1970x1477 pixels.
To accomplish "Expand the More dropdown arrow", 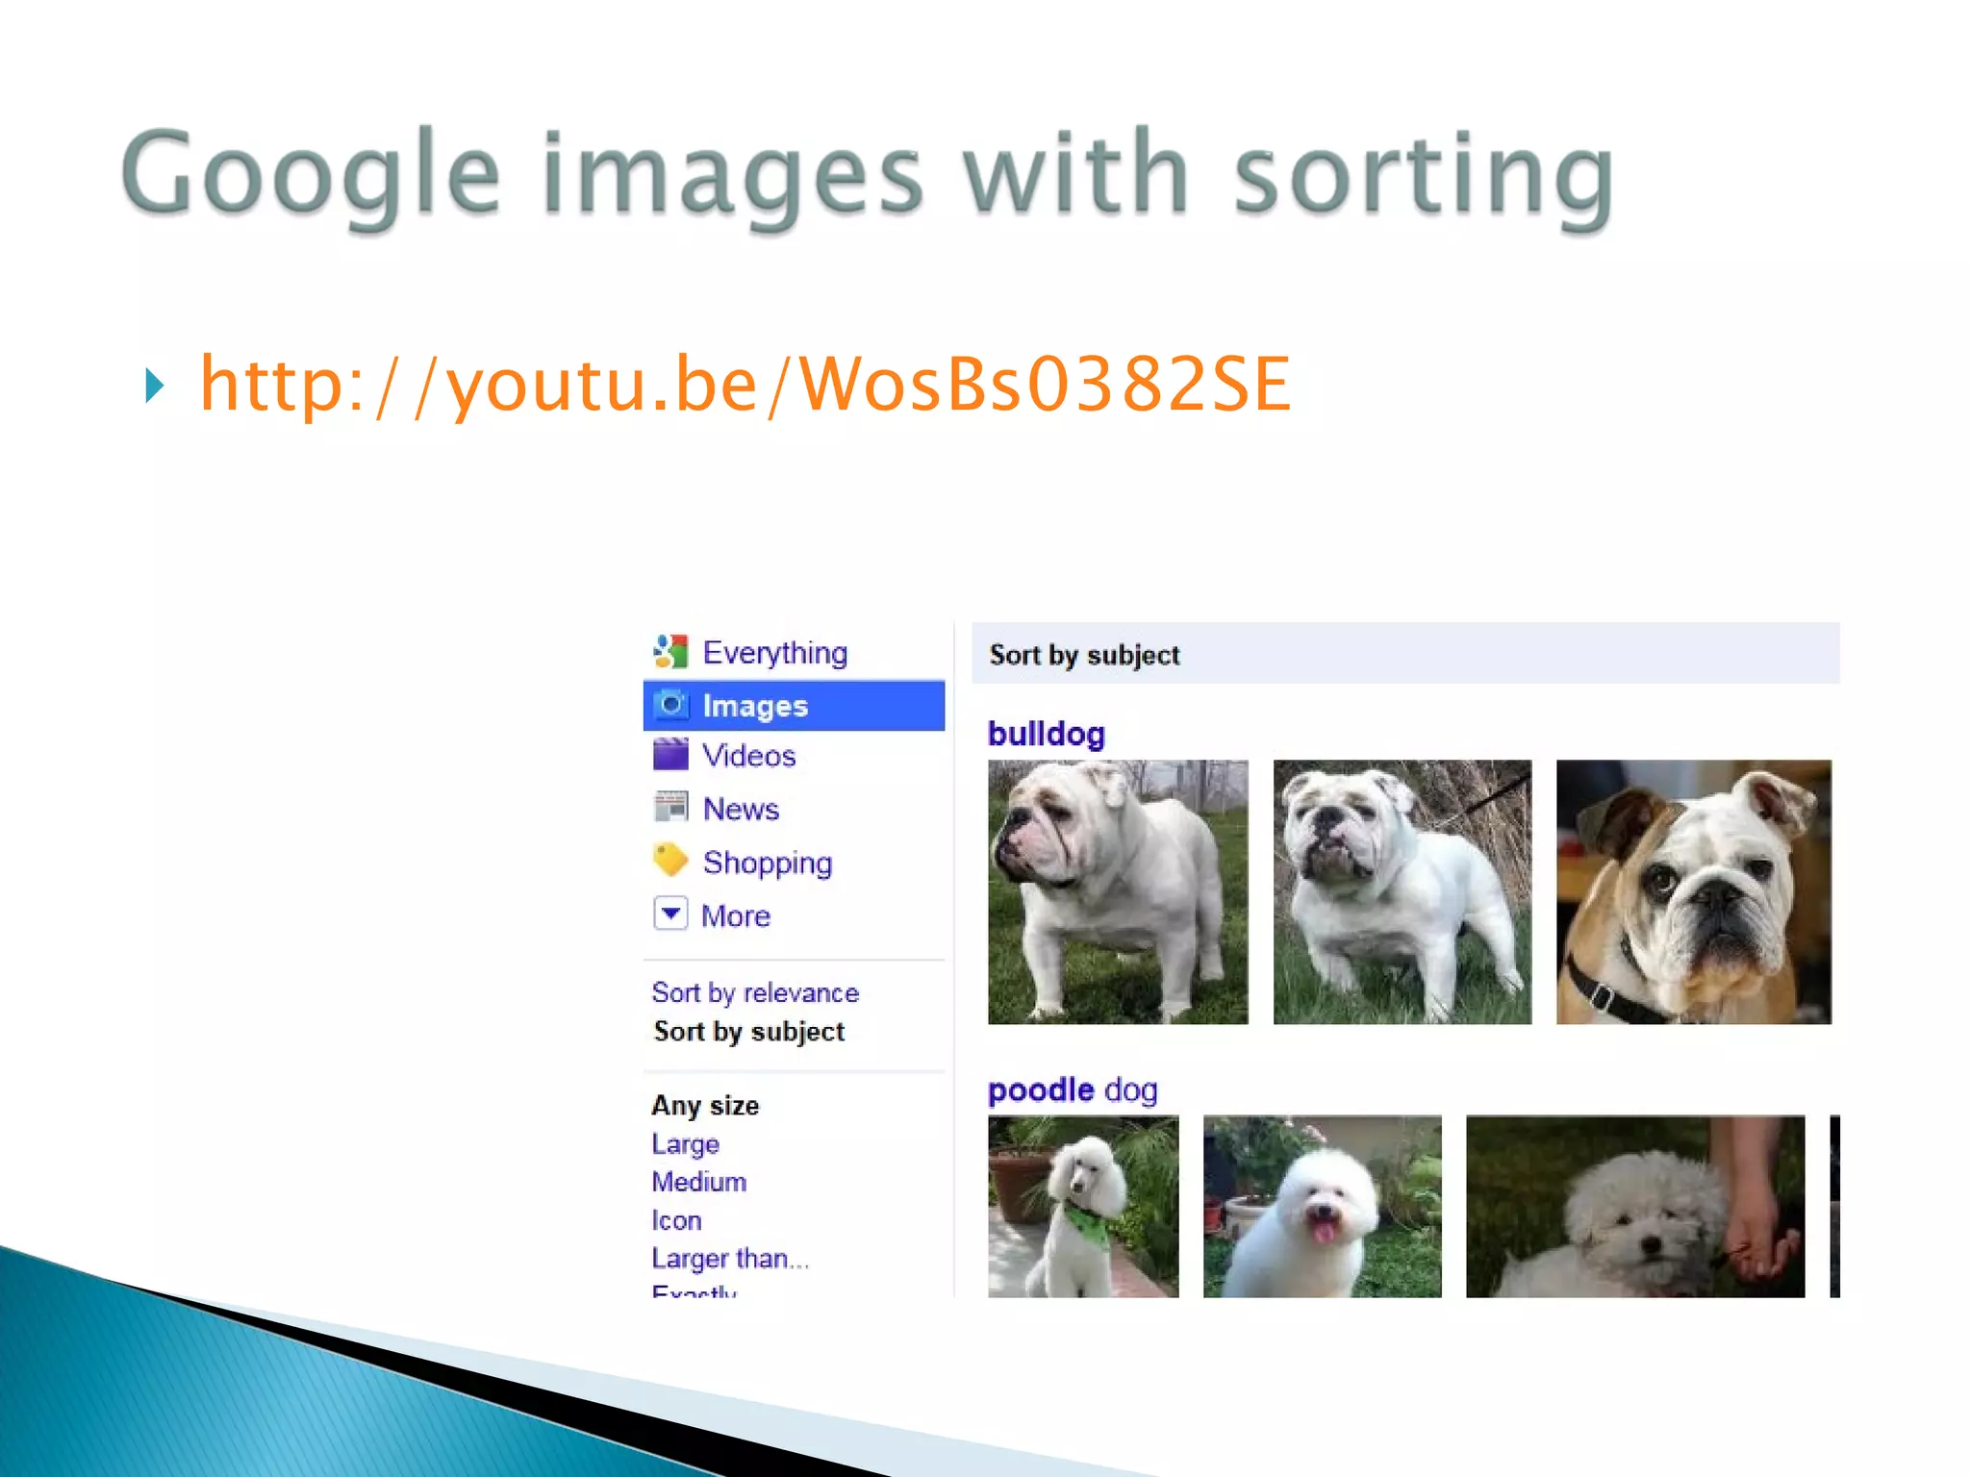I will pyautogui.click(x=670, y=914).
